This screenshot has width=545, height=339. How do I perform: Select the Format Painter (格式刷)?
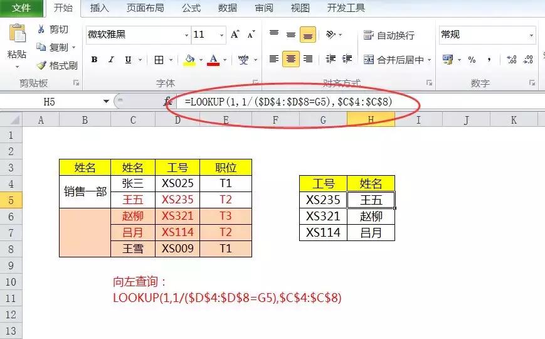click(x=57, y=65)
